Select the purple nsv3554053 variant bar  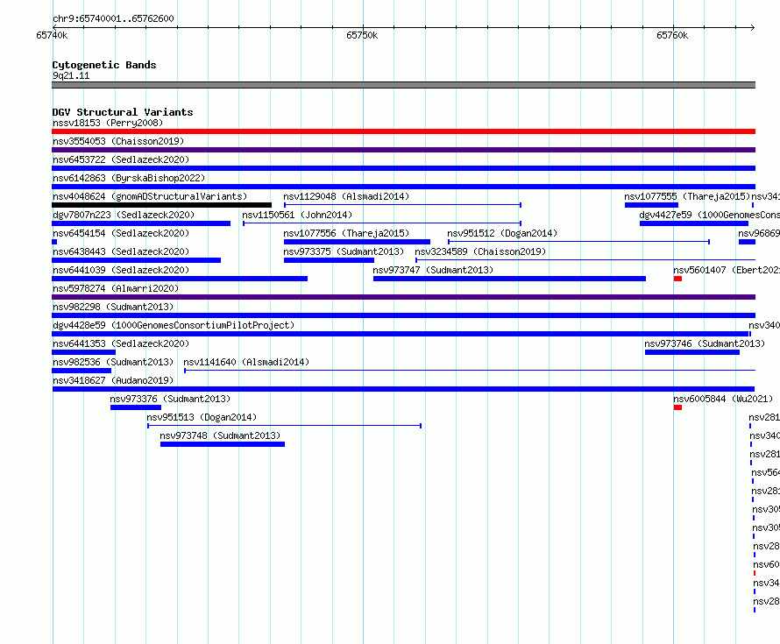[403, 150]
